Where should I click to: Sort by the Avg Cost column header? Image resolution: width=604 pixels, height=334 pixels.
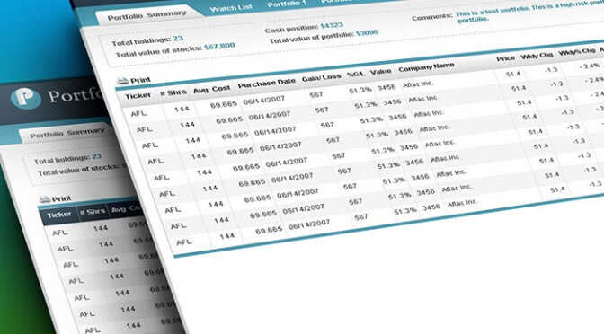pos(211,89)
